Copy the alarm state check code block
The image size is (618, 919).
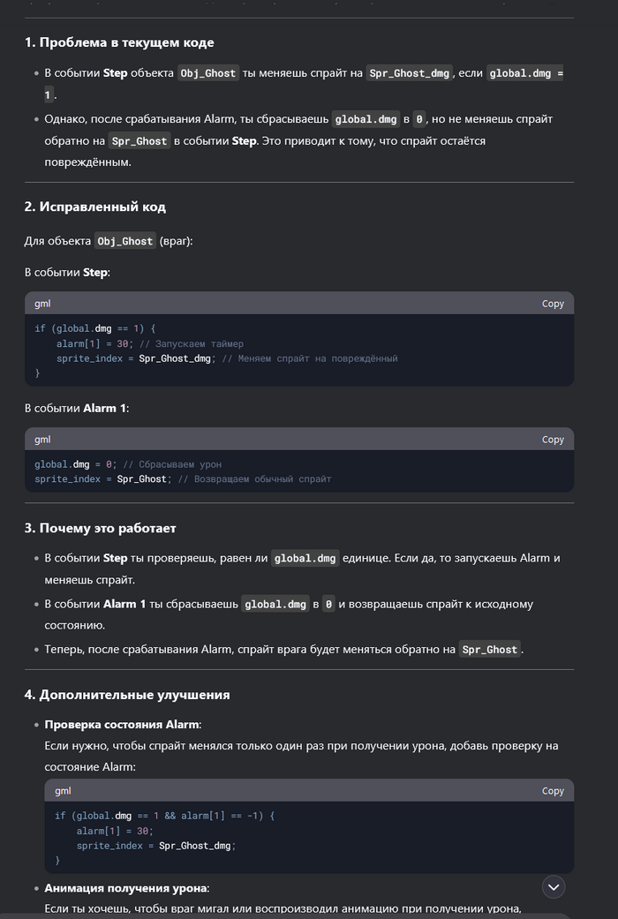click(553, 791)
